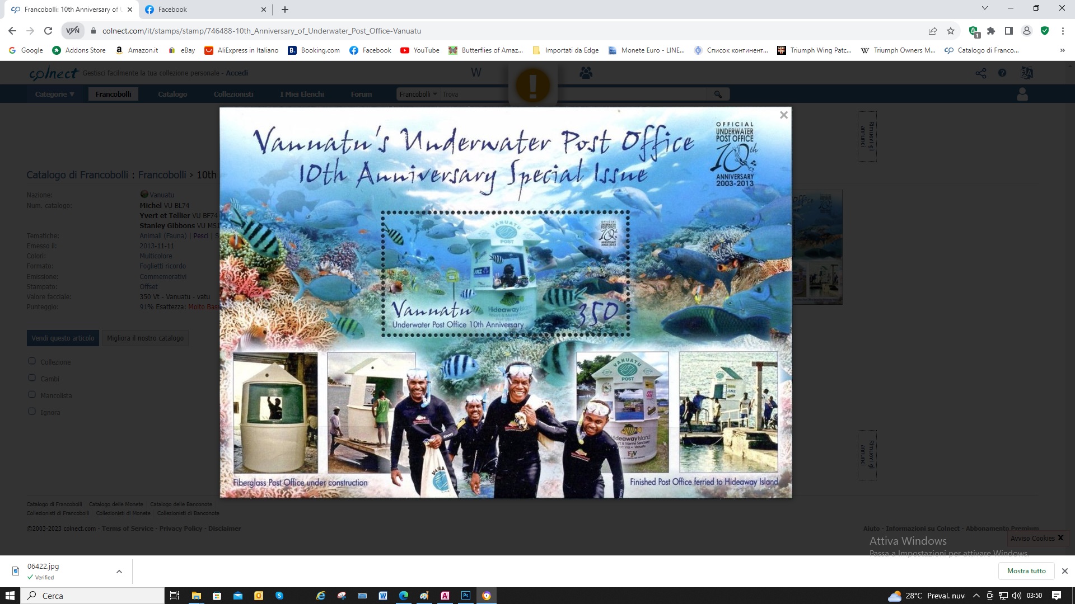Click the W wiki icon in Colnect header
Screen dimensions: 1075x604
tap(476, 73)
